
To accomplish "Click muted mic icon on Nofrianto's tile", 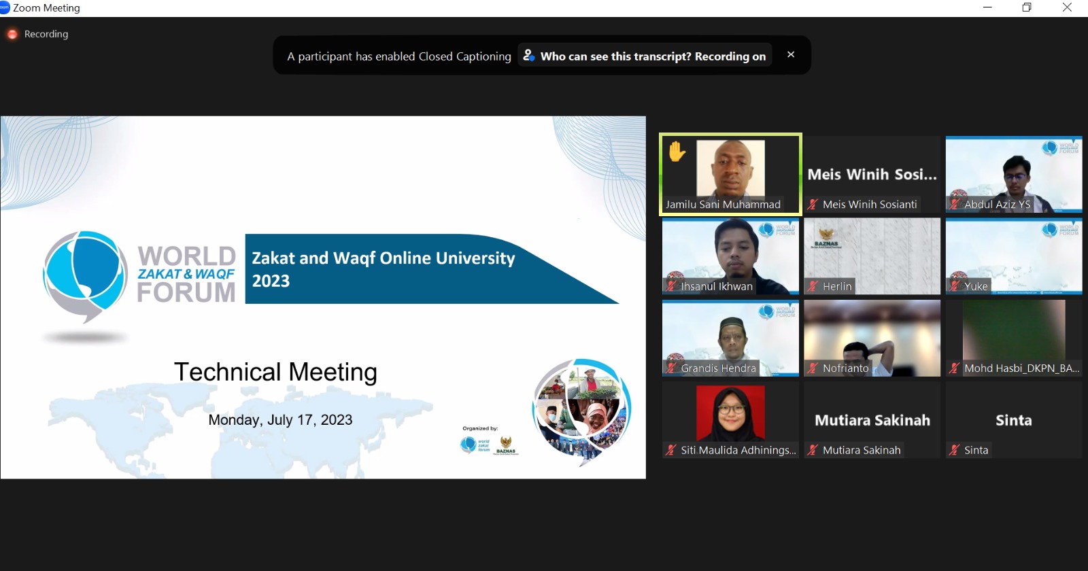I will (x=813, y=368).
